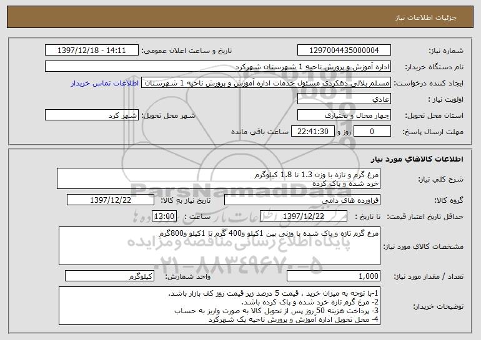Select the public announcement date field 1397/12/18 - 14:11
Image resolution: width=481 pixels, height=340 pixels.
point(92,51)
